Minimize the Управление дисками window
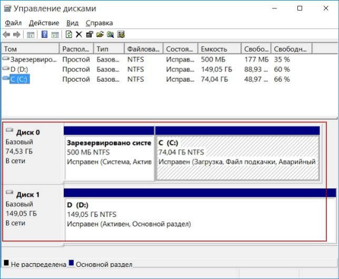The height and width of the screenshot is (279, 339). (x=275, y=8)
